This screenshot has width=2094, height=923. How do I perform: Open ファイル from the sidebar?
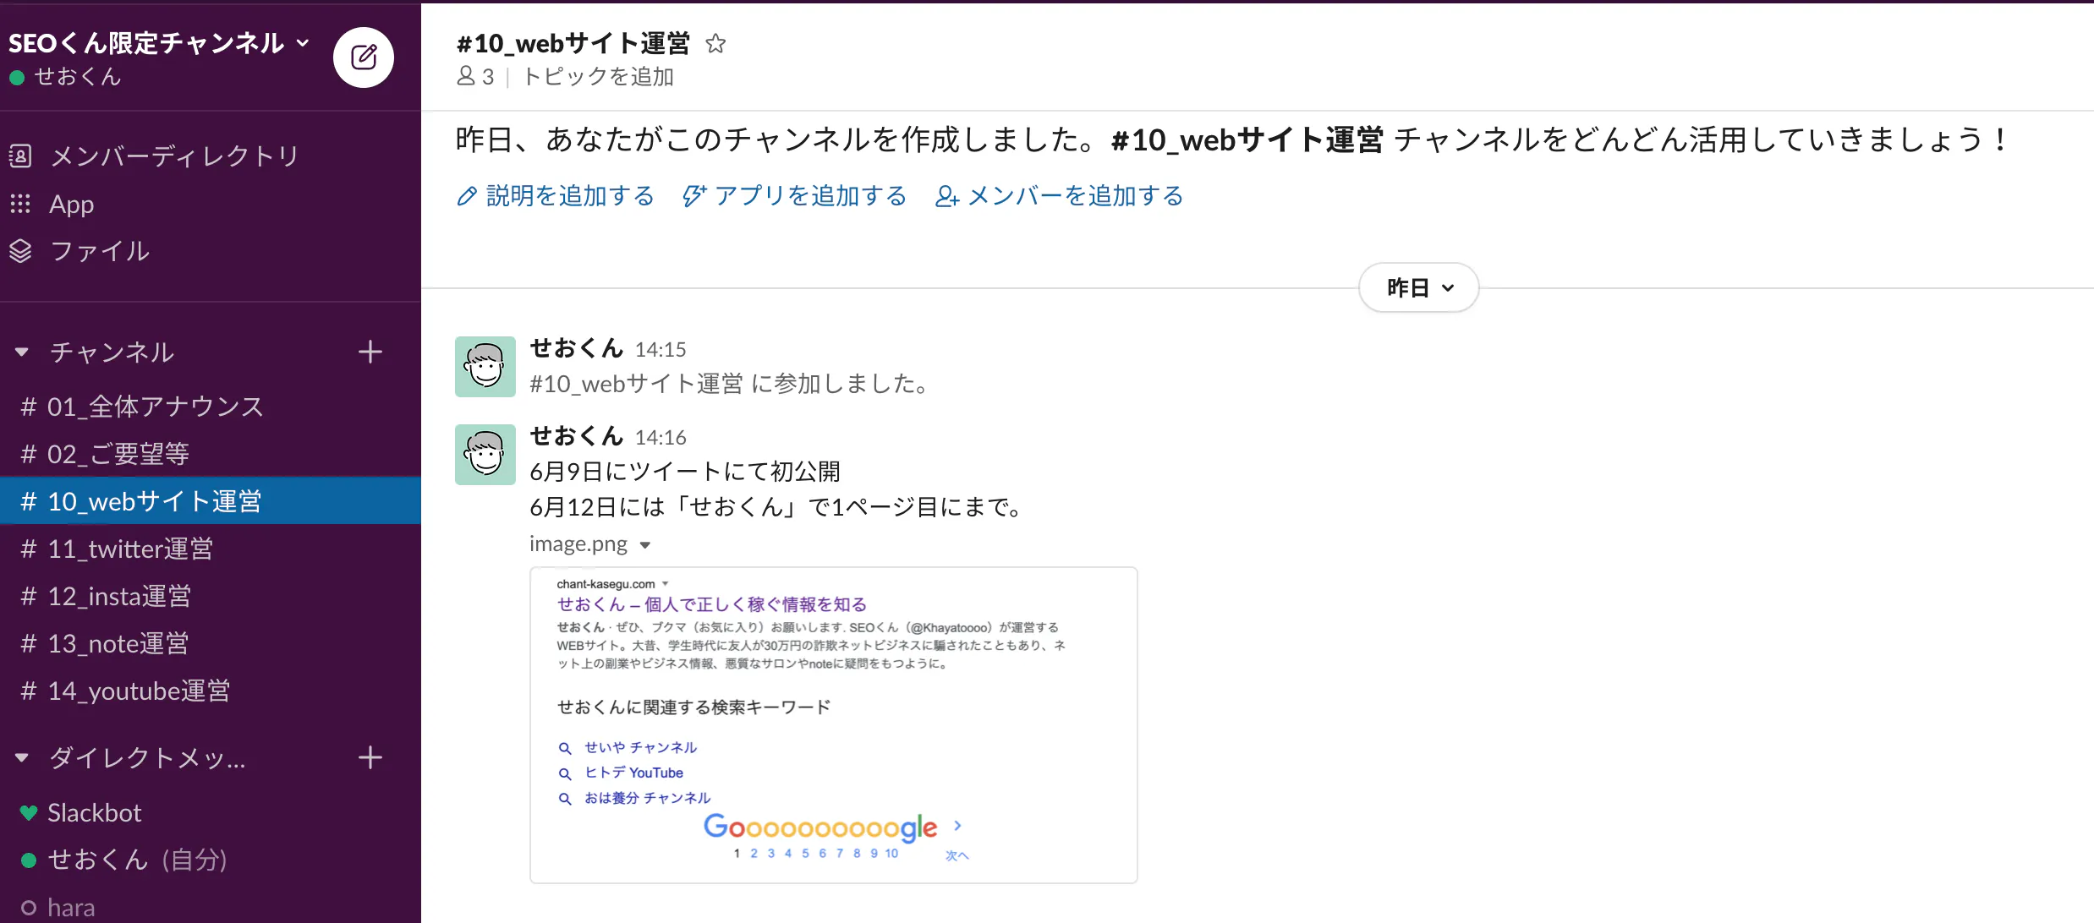click(x=100, y=251)
